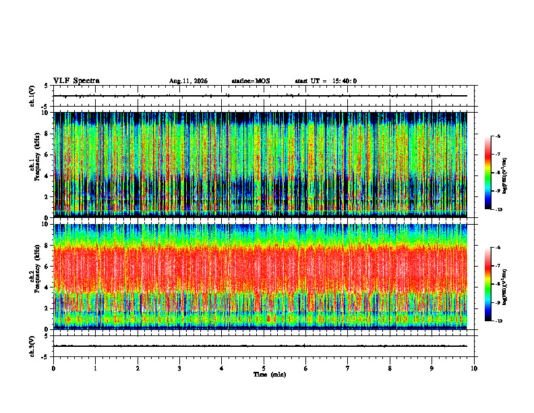
Task: Click the ch.1(V) waveform trace panel
Action: coord(264,96)
